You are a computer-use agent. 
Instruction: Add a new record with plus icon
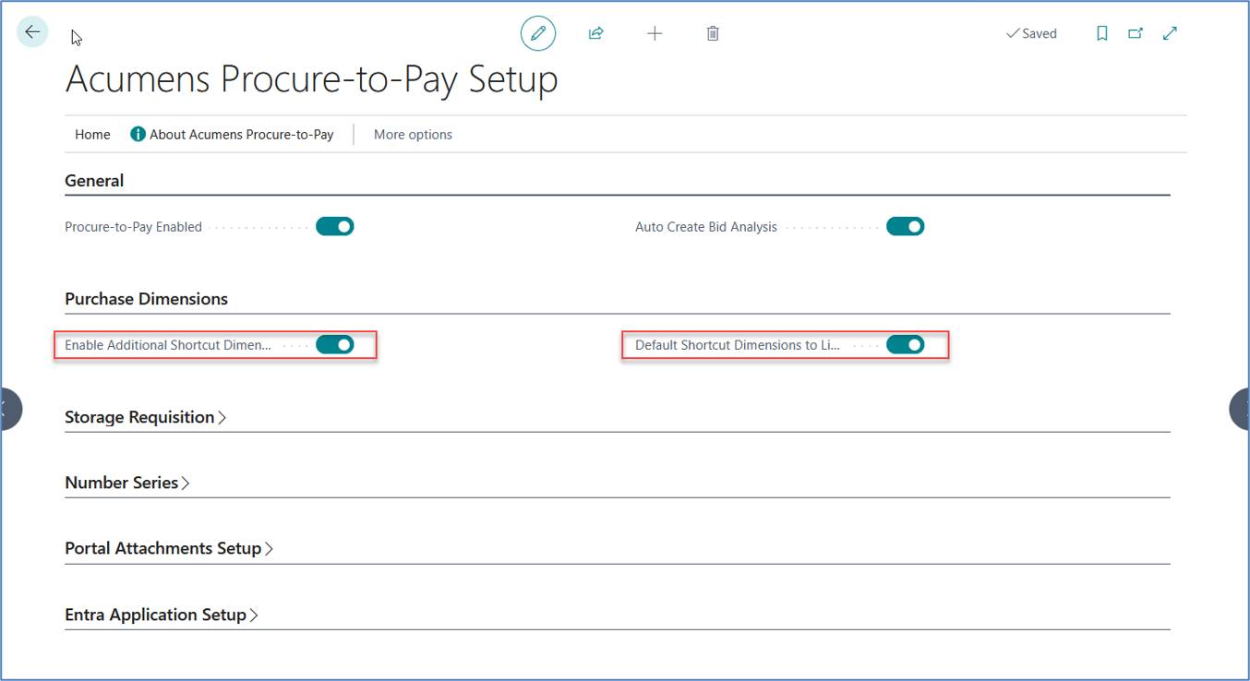pos(655,33)
